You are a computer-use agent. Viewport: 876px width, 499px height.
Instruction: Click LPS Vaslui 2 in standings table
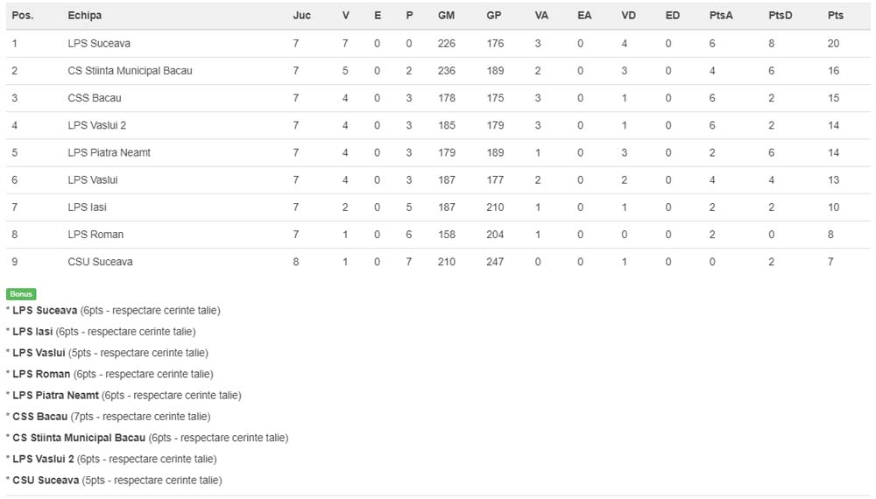(x=97, y=125)
